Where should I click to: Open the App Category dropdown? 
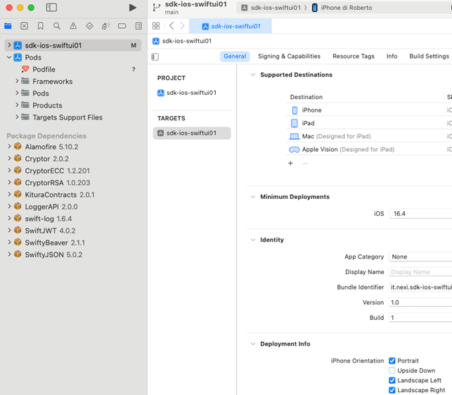tap(420, 257)
